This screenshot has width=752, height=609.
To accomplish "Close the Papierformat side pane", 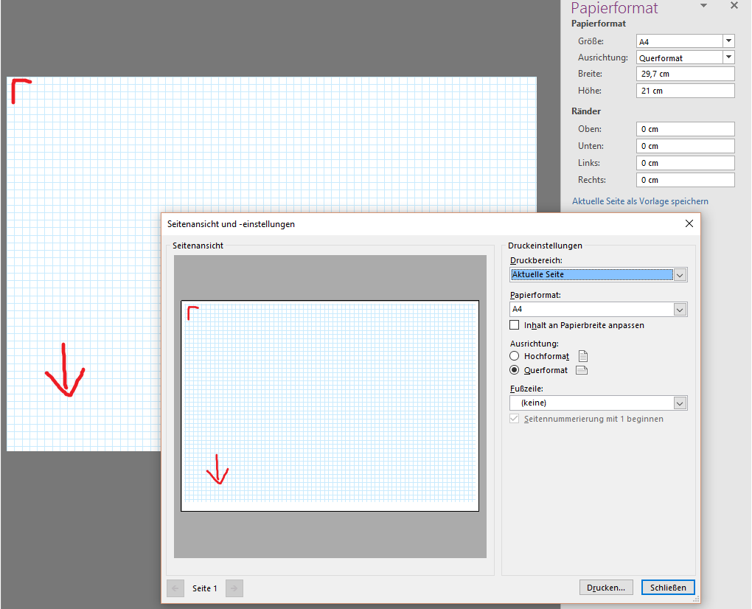I will click(734, 6).
